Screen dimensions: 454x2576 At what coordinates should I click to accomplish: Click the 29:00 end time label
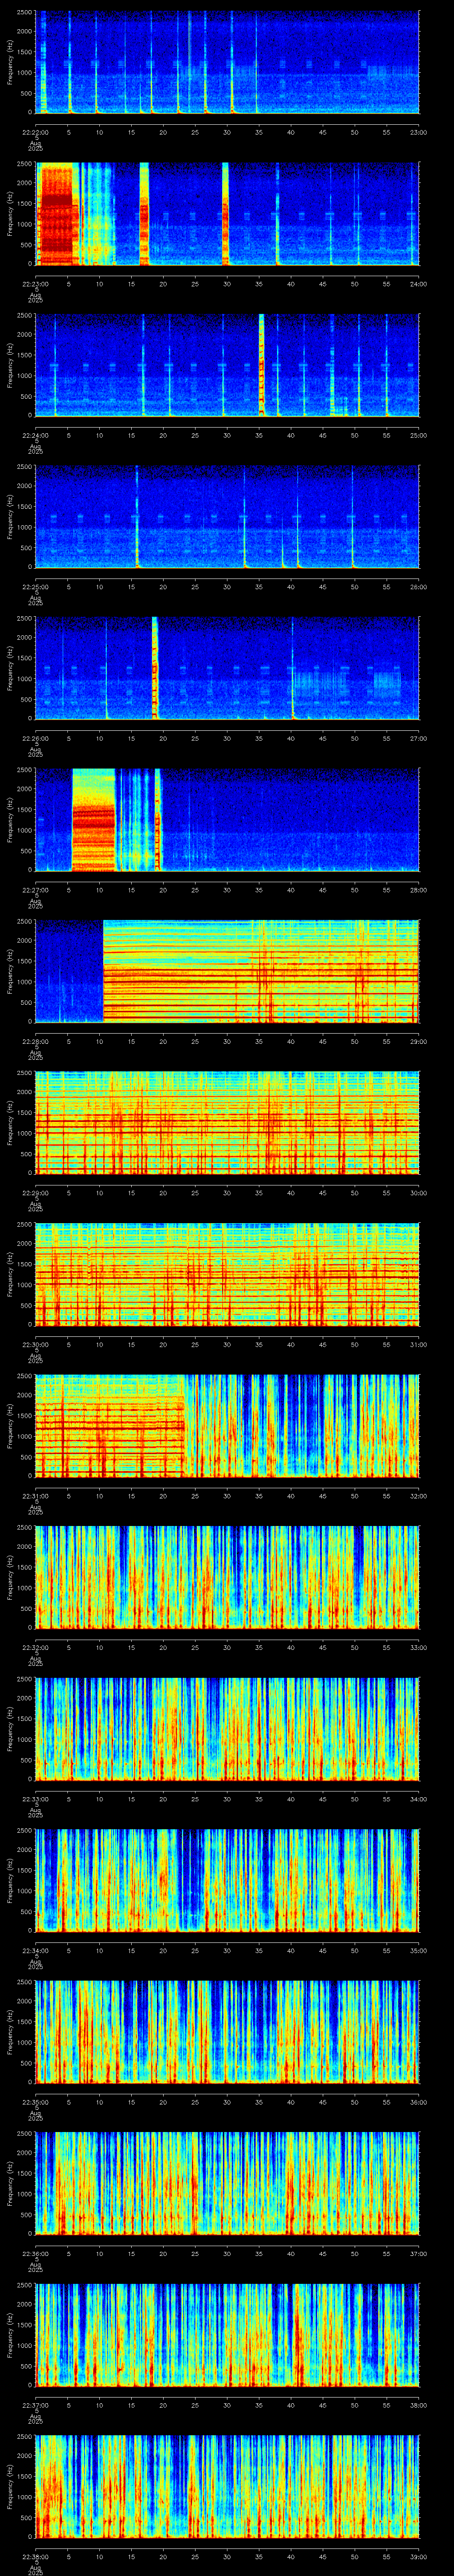[418, 1041]
